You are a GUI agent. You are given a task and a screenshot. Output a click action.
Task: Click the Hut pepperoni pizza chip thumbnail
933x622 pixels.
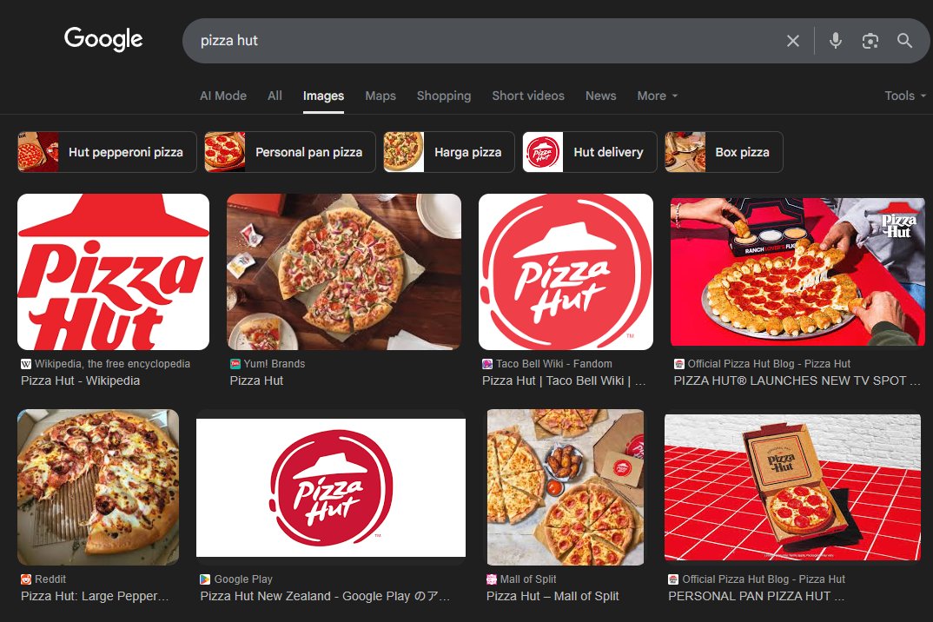click(38, 152)
